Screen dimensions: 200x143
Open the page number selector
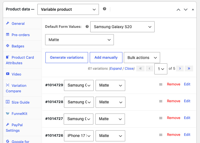(161, 69)
